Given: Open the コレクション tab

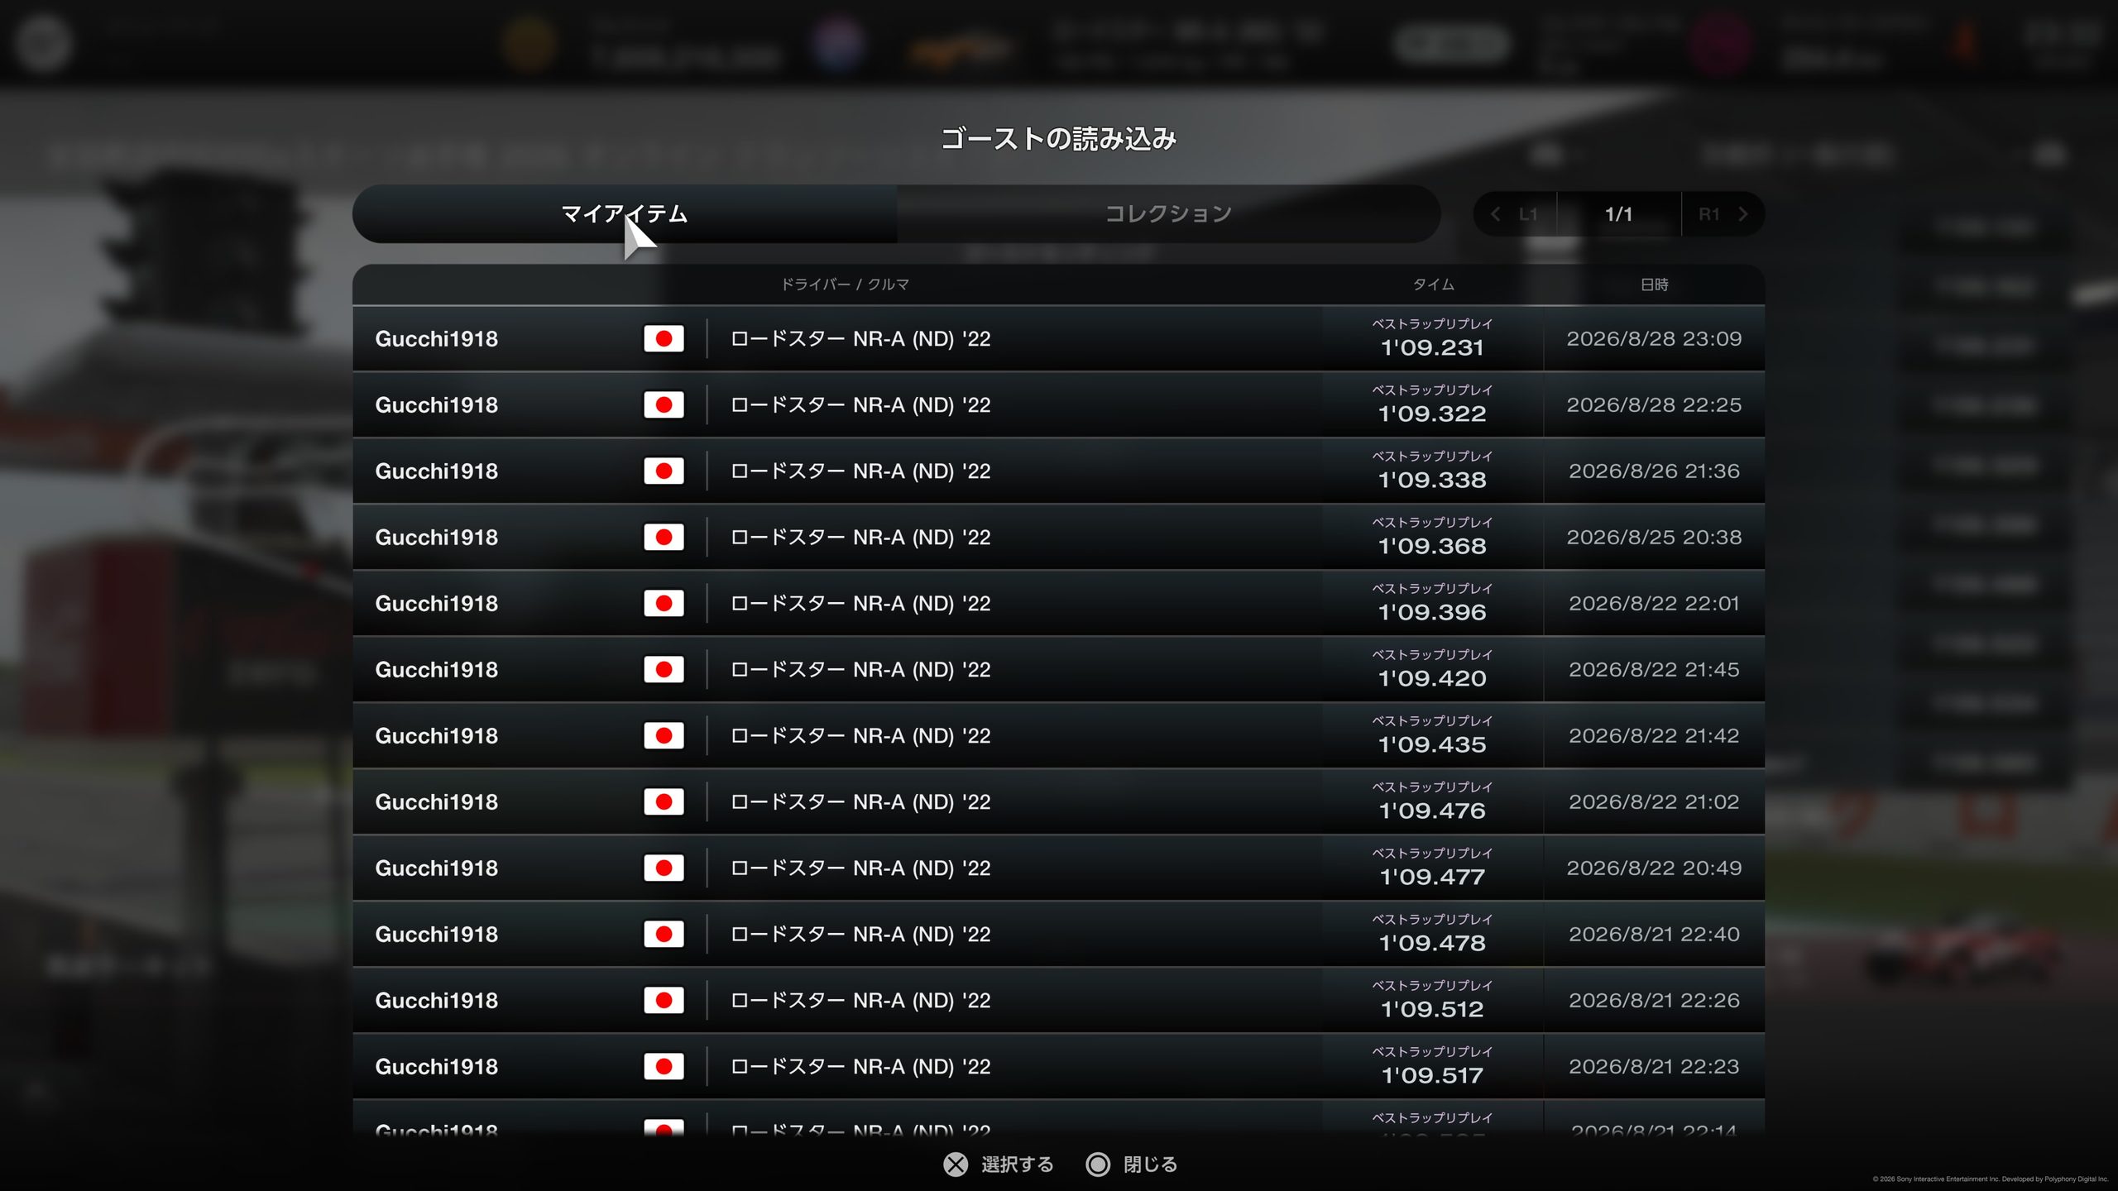Looking at the screenshot, I should (1168, 214).
